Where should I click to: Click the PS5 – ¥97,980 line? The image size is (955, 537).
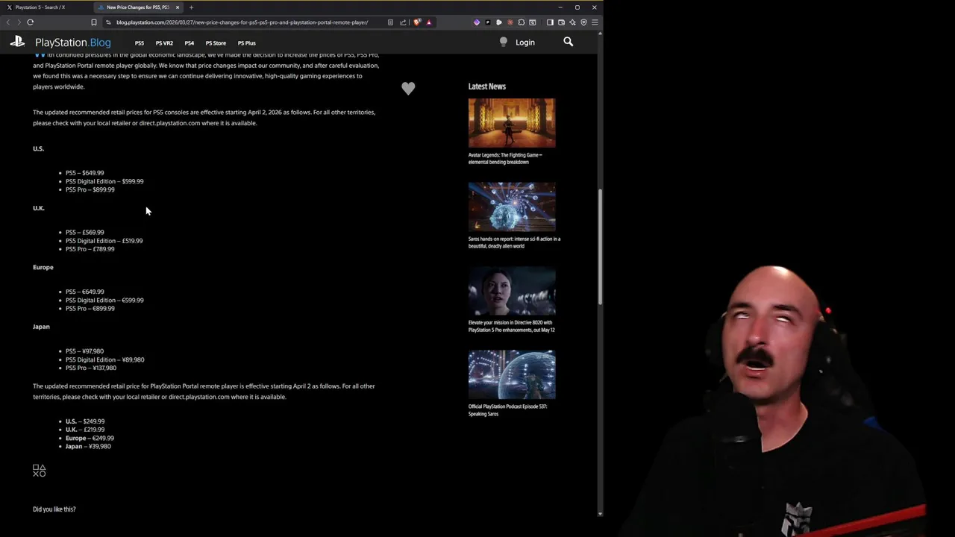coord(85,351)
